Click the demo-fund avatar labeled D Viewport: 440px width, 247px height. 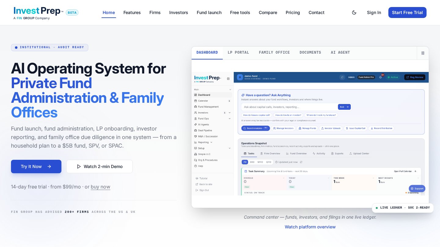click(240, 77)
